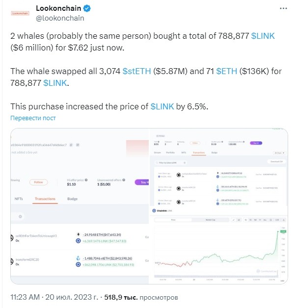Click the chart time range slider bar

[x=216, y=276]
